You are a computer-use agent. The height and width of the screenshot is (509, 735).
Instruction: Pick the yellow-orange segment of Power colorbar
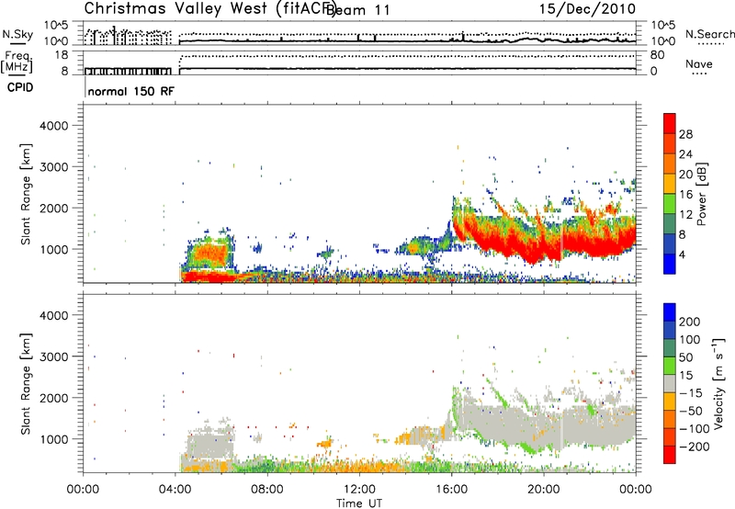coord(670,184)
